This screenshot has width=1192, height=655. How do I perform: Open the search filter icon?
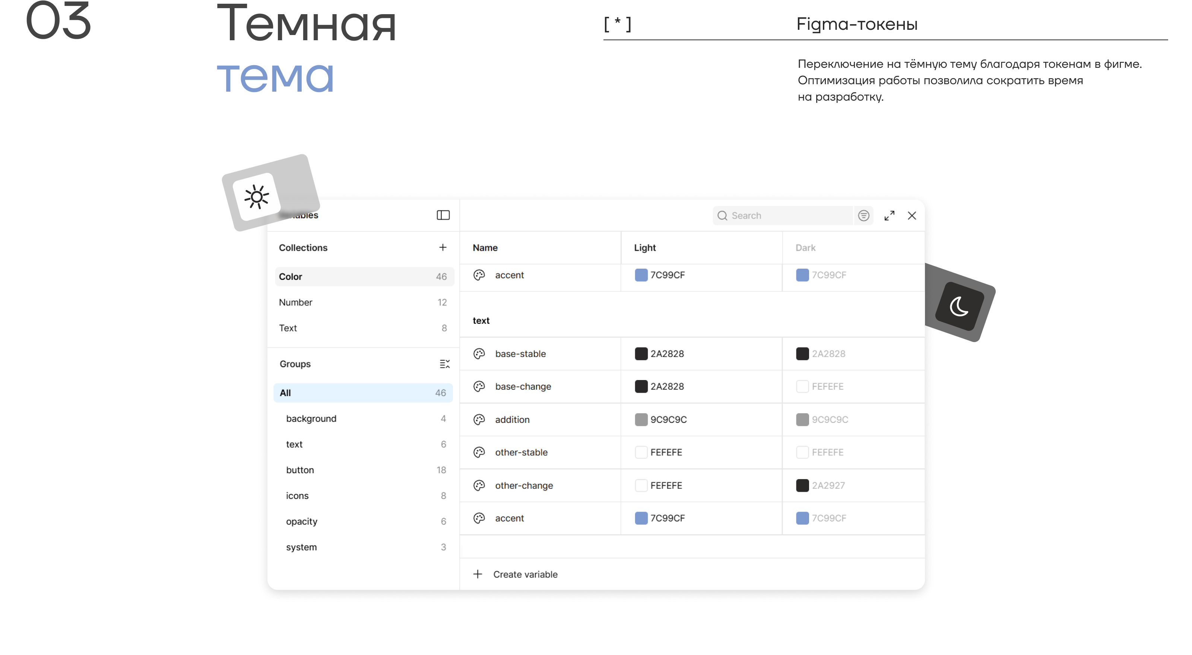coord(863,216)
